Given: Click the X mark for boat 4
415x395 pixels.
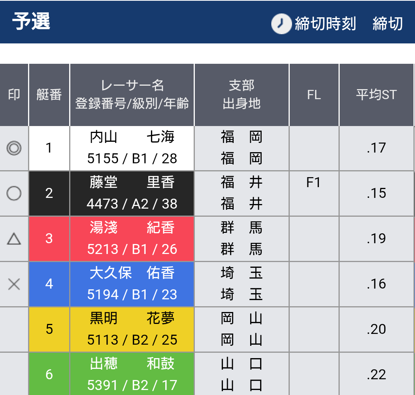Looking at the screenshot, I should click(x=14, y=284).
